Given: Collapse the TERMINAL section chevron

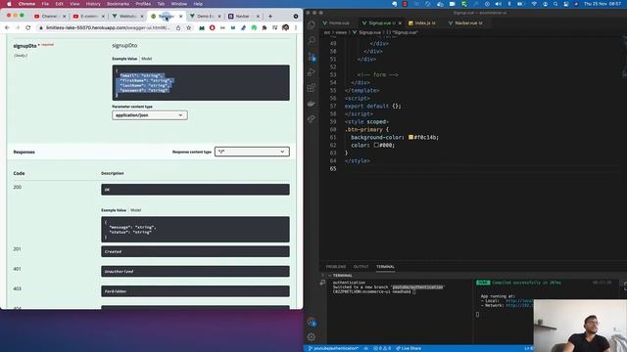Looking at the screenshot, I should click(329, 276).
